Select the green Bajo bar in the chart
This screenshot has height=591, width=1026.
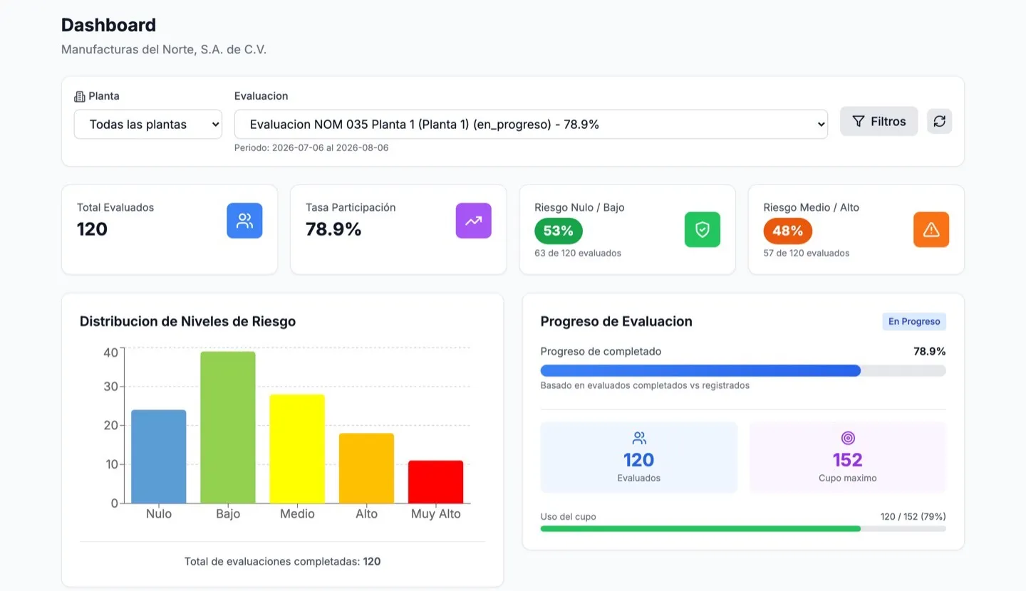228,427
